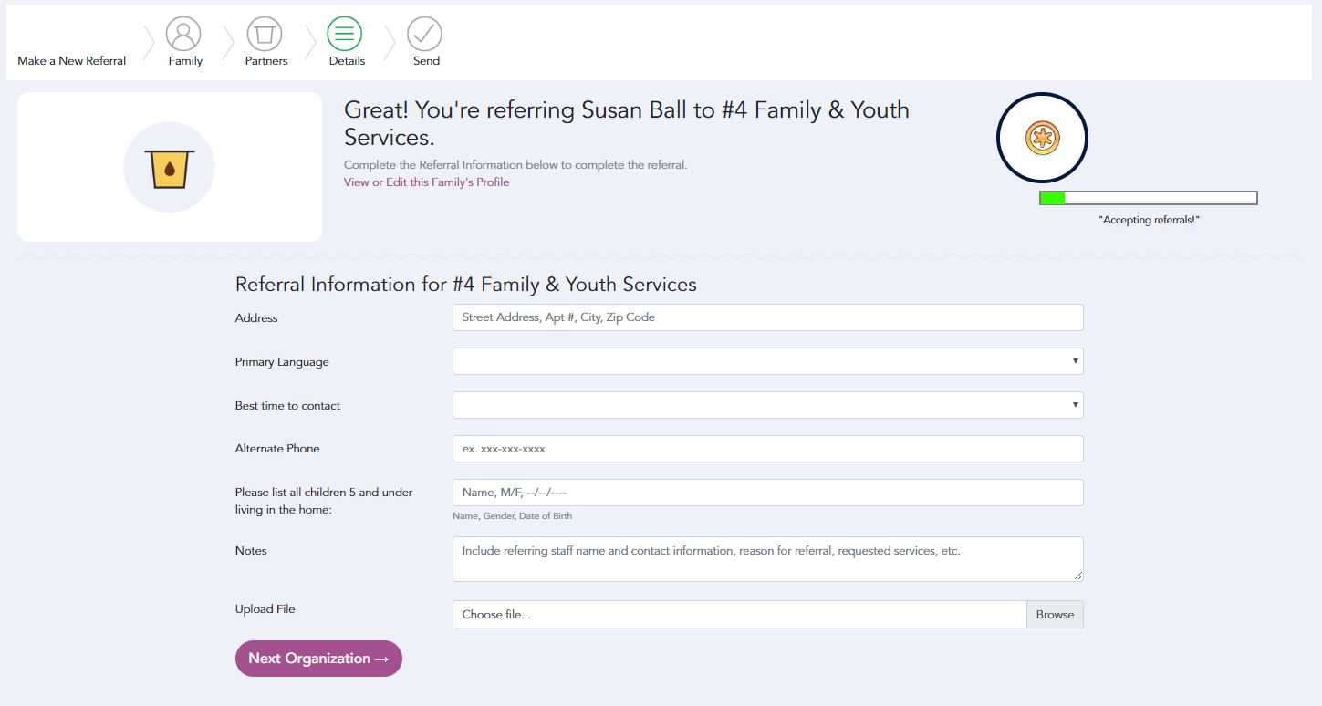Open View or Edit this Family's Profile link

coord(426,182)
